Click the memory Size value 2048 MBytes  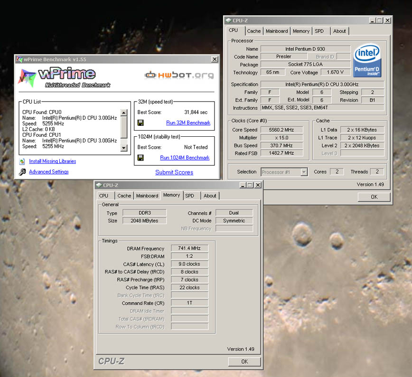(x=144, y=221)
